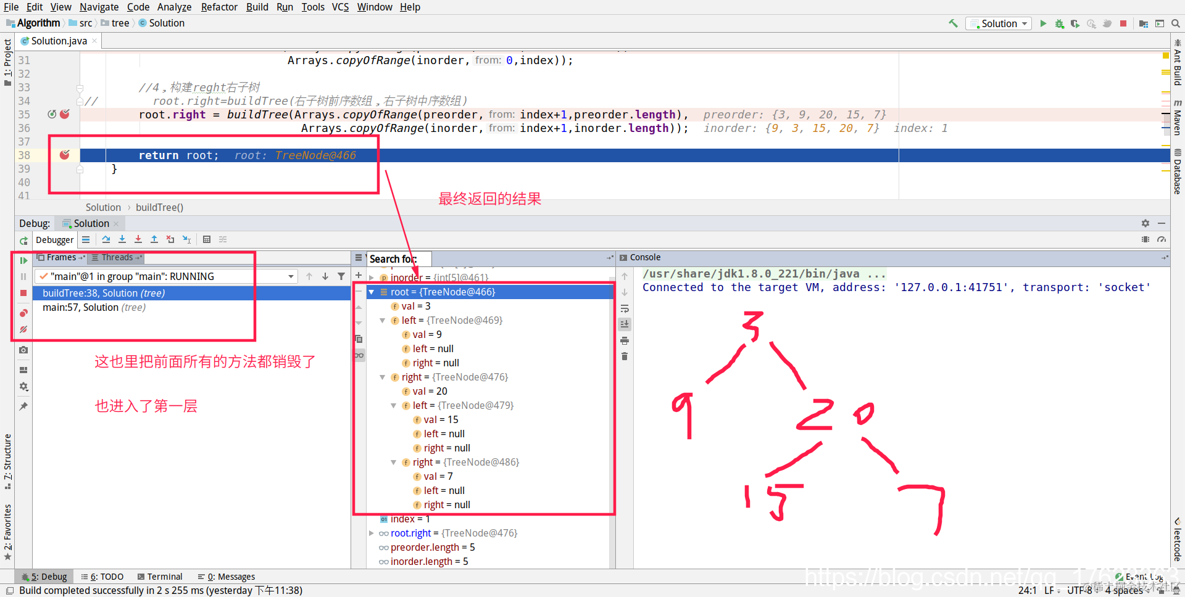Clear the console with the trash icon
The width and height of the screenshot is (1185, 597).
pos(625,356)
